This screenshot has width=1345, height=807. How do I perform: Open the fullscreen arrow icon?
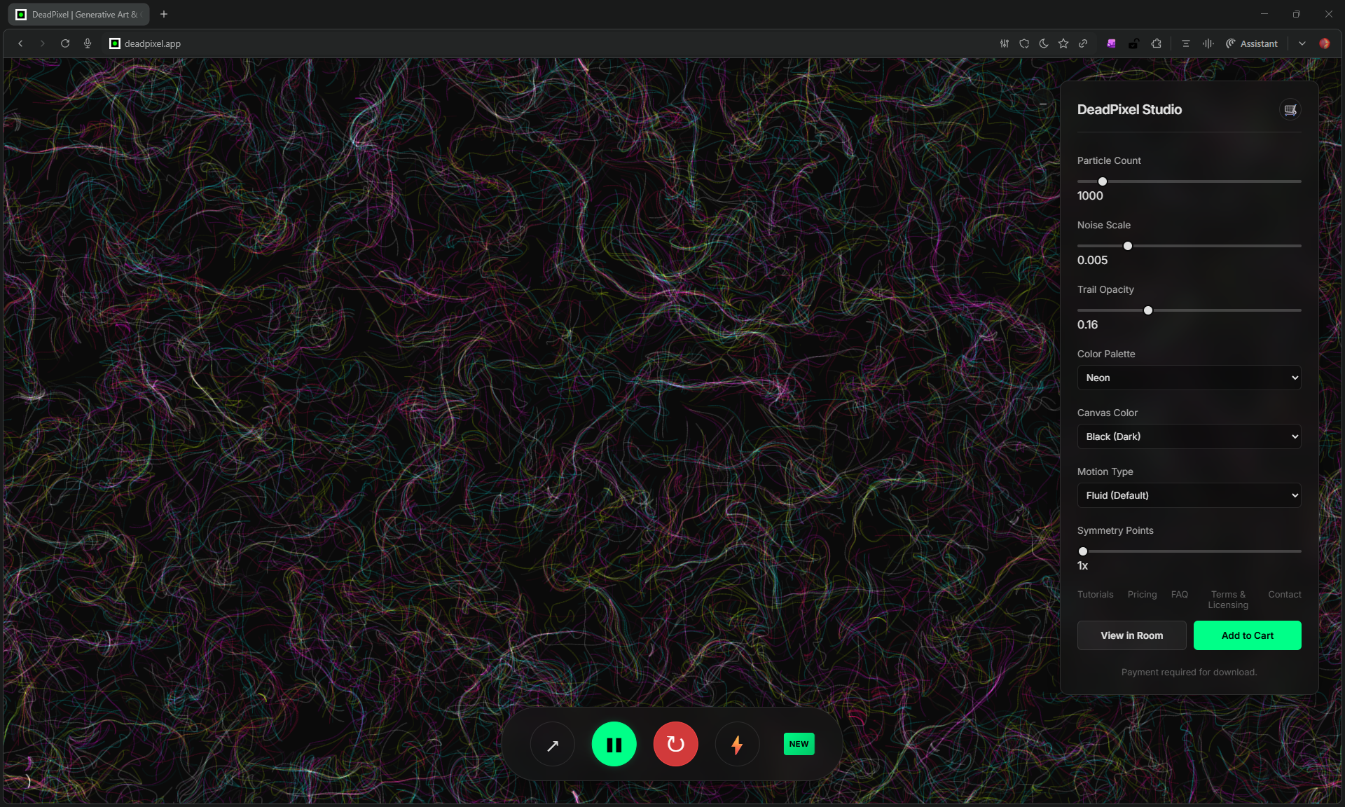point(552,744)
